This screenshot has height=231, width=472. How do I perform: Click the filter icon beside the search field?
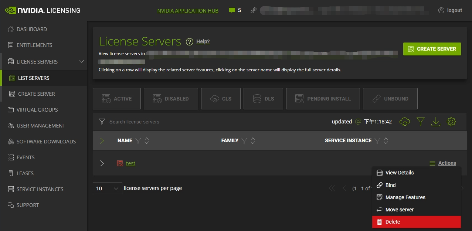102,122
